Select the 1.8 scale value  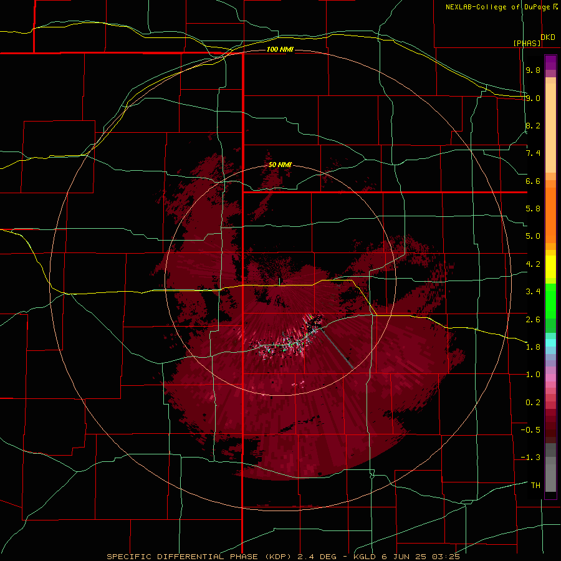coord(533,347)
